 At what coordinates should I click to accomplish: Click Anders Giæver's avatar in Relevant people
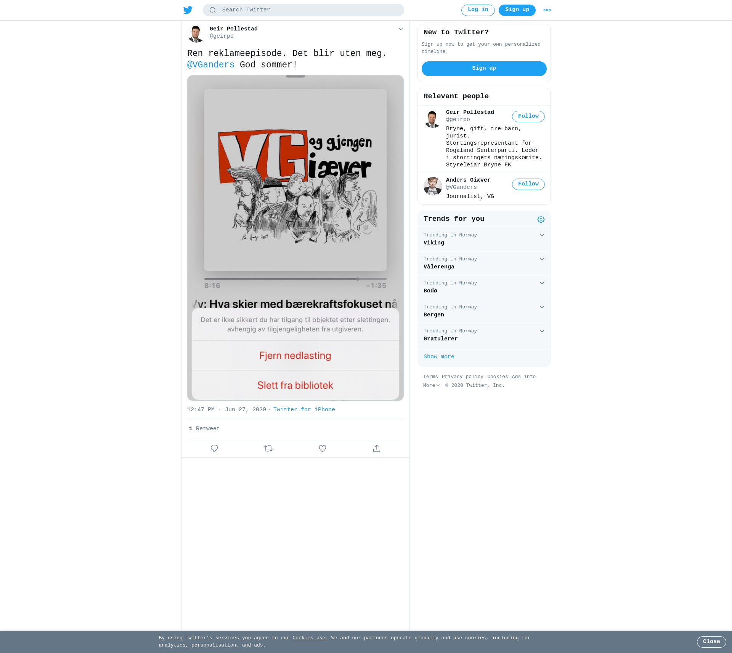coord(433,186)
